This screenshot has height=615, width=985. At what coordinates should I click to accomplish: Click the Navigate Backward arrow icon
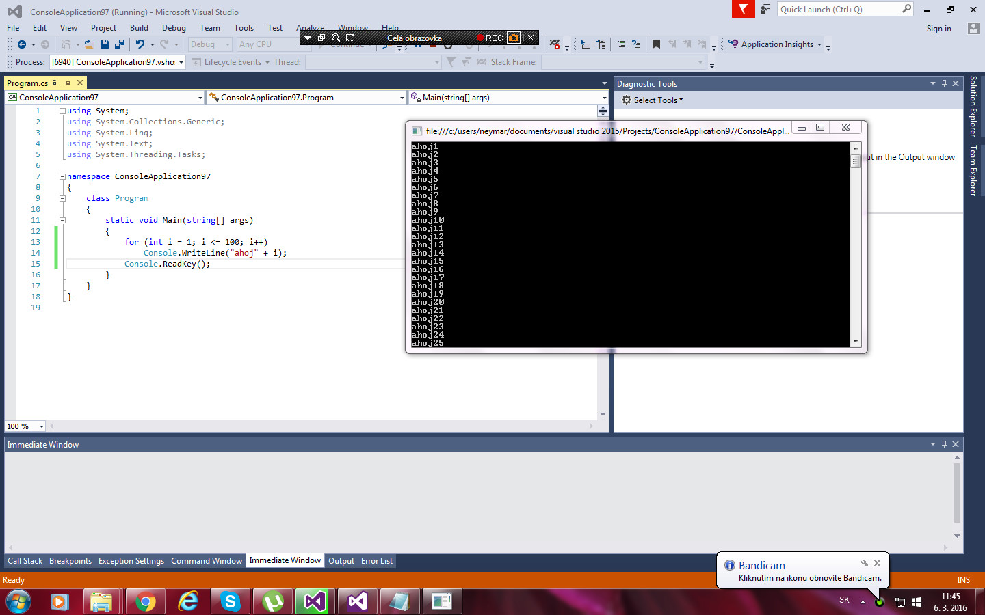tap(22, 44)
